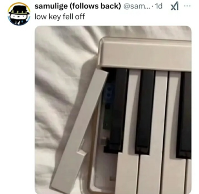This screenshot has width=199, height=194.
Task: Open the three-dot more options menu
Action: click(187, 6)
